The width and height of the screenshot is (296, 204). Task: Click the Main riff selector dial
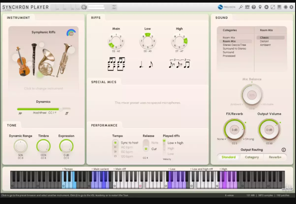[116, 41]
